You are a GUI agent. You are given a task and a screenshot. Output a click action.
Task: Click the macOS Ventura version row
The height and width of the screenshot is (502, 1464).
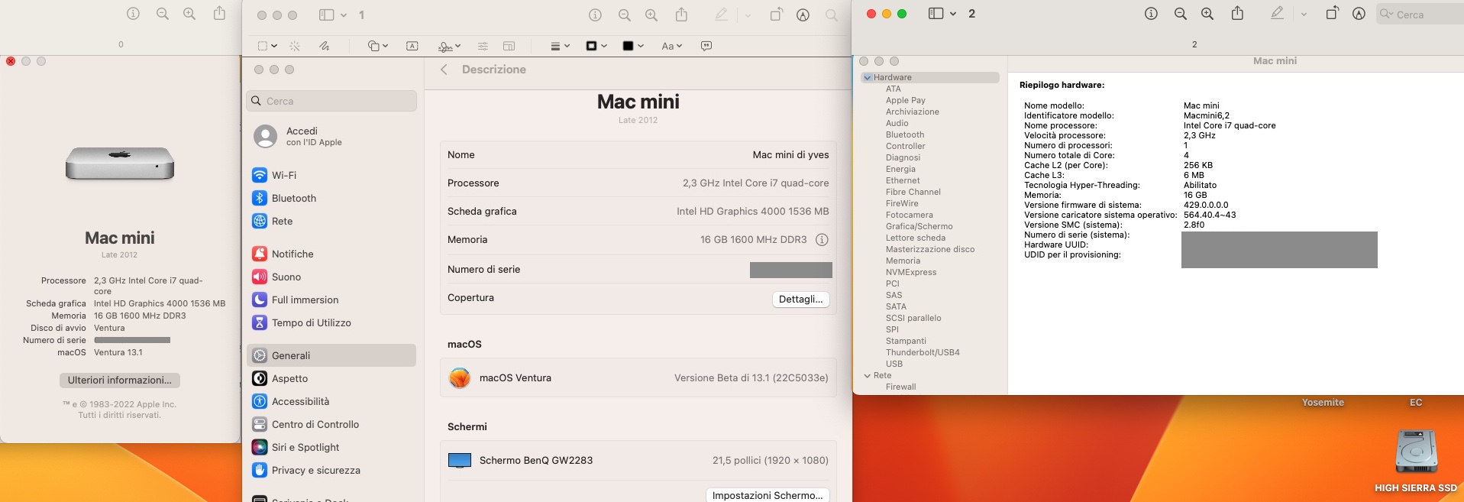[638, 377]
